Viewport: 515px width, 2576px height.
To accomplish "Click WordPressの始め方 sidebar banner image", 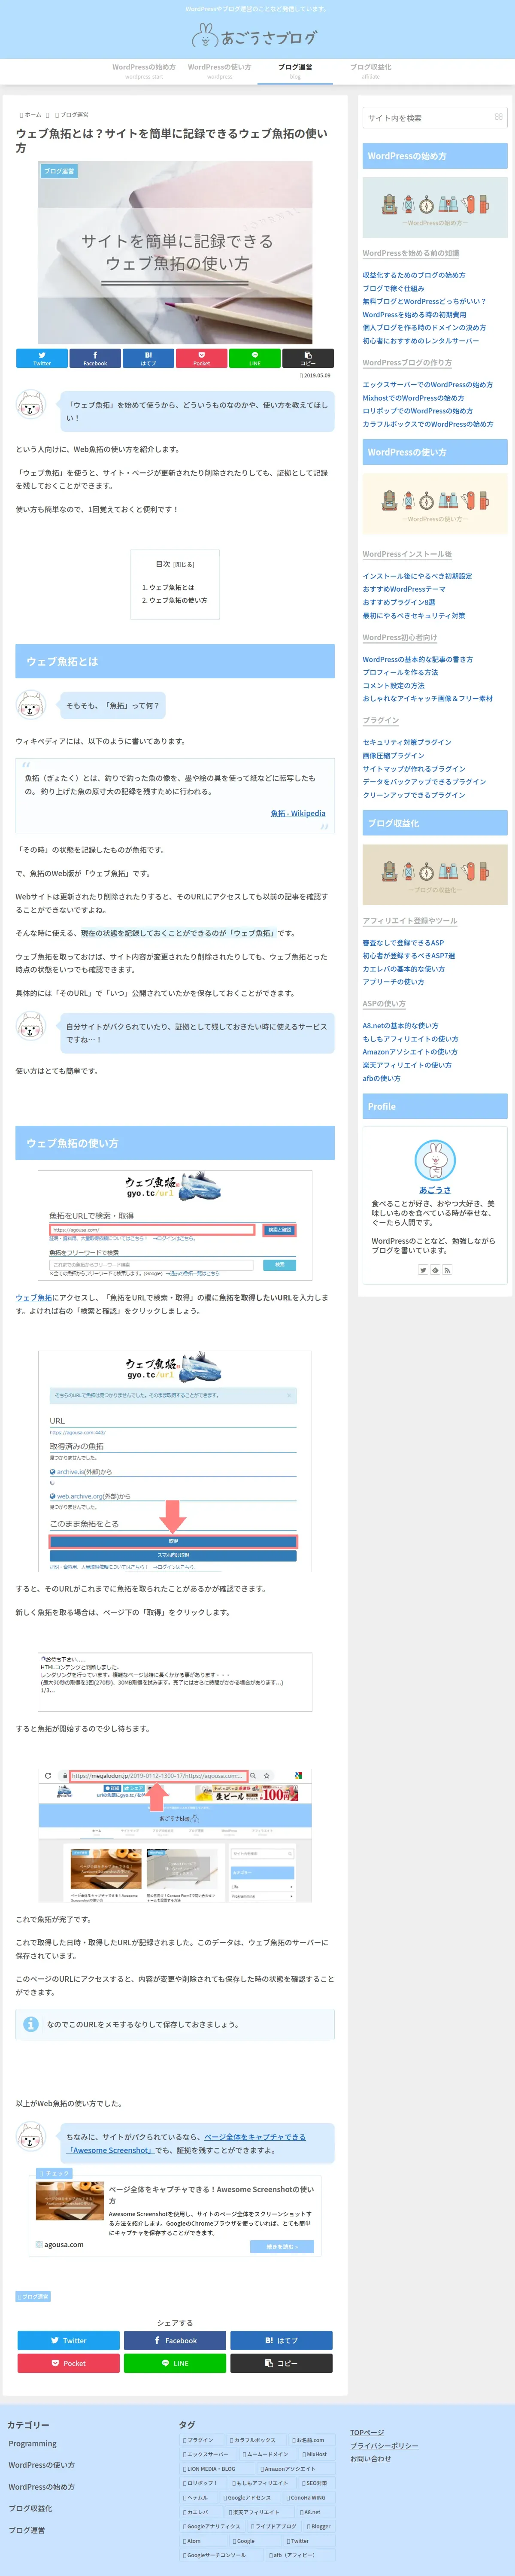I will pyautogui.click(x=435, y=207).
